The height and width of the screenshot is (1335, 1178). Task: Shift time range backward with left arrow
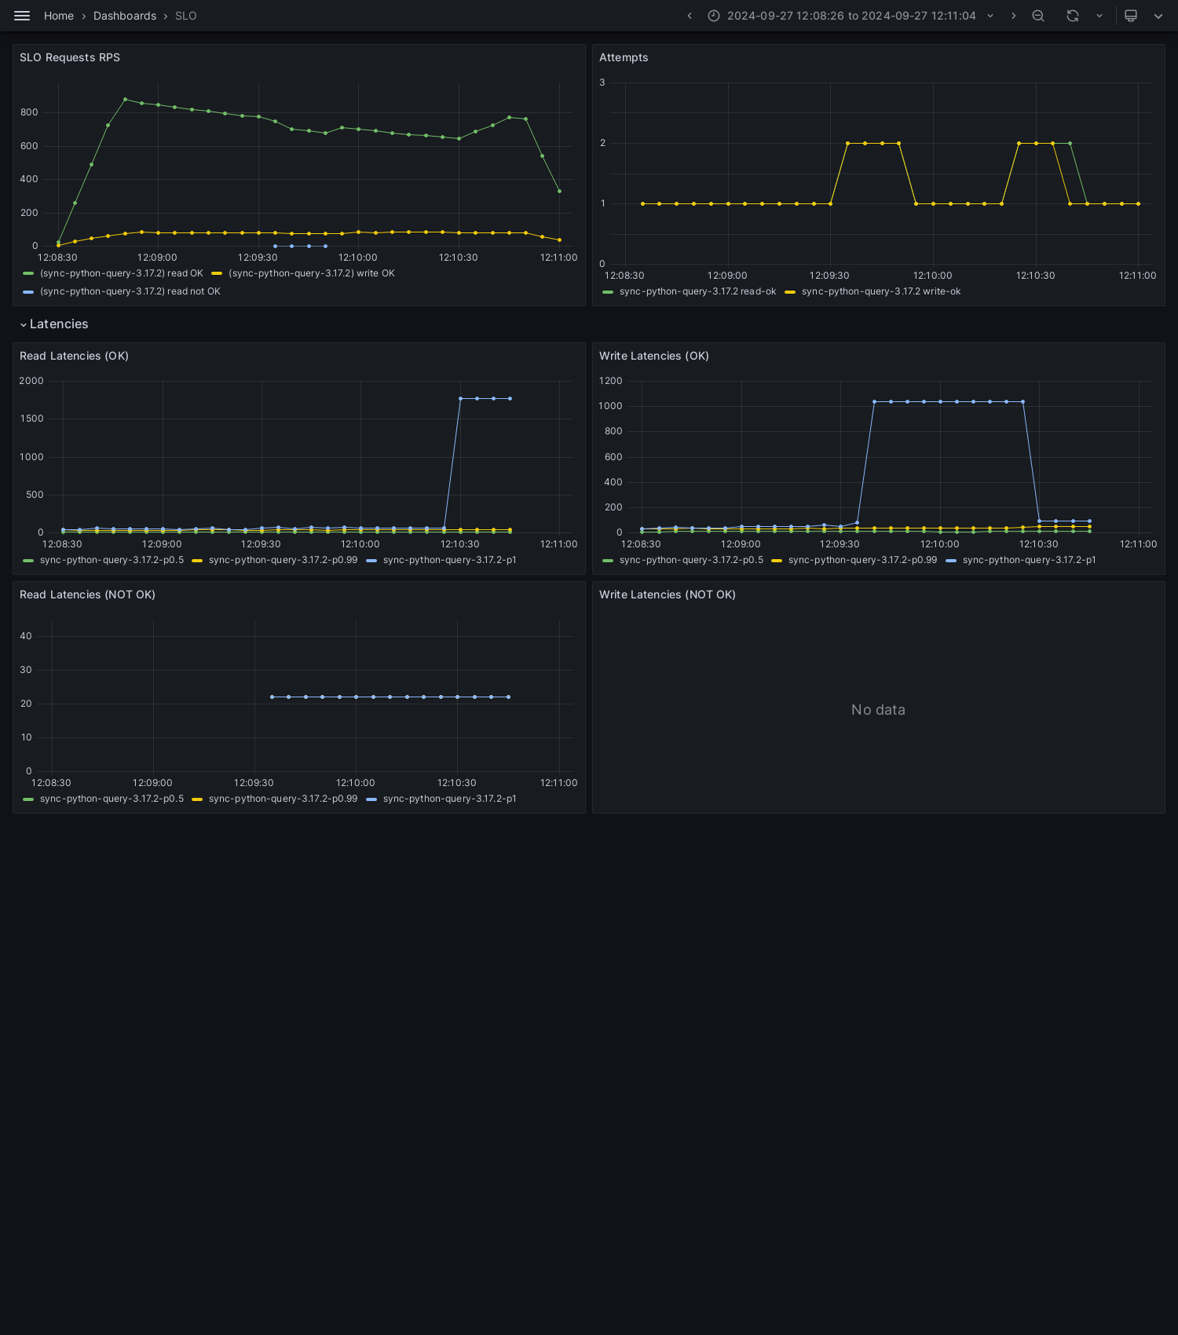pyautogui.click(x=690, y=16)
